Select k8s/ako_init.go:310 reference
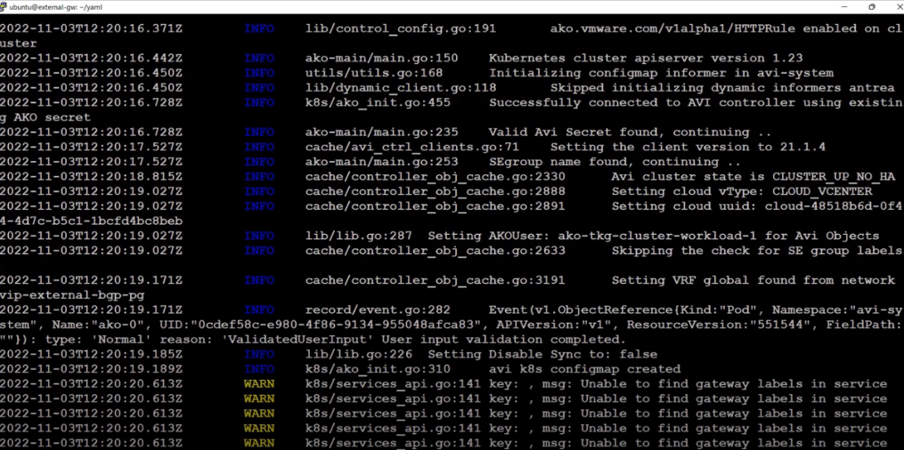Image resolution: width=904 pixels, height=450 pixels. click(378, 370)
